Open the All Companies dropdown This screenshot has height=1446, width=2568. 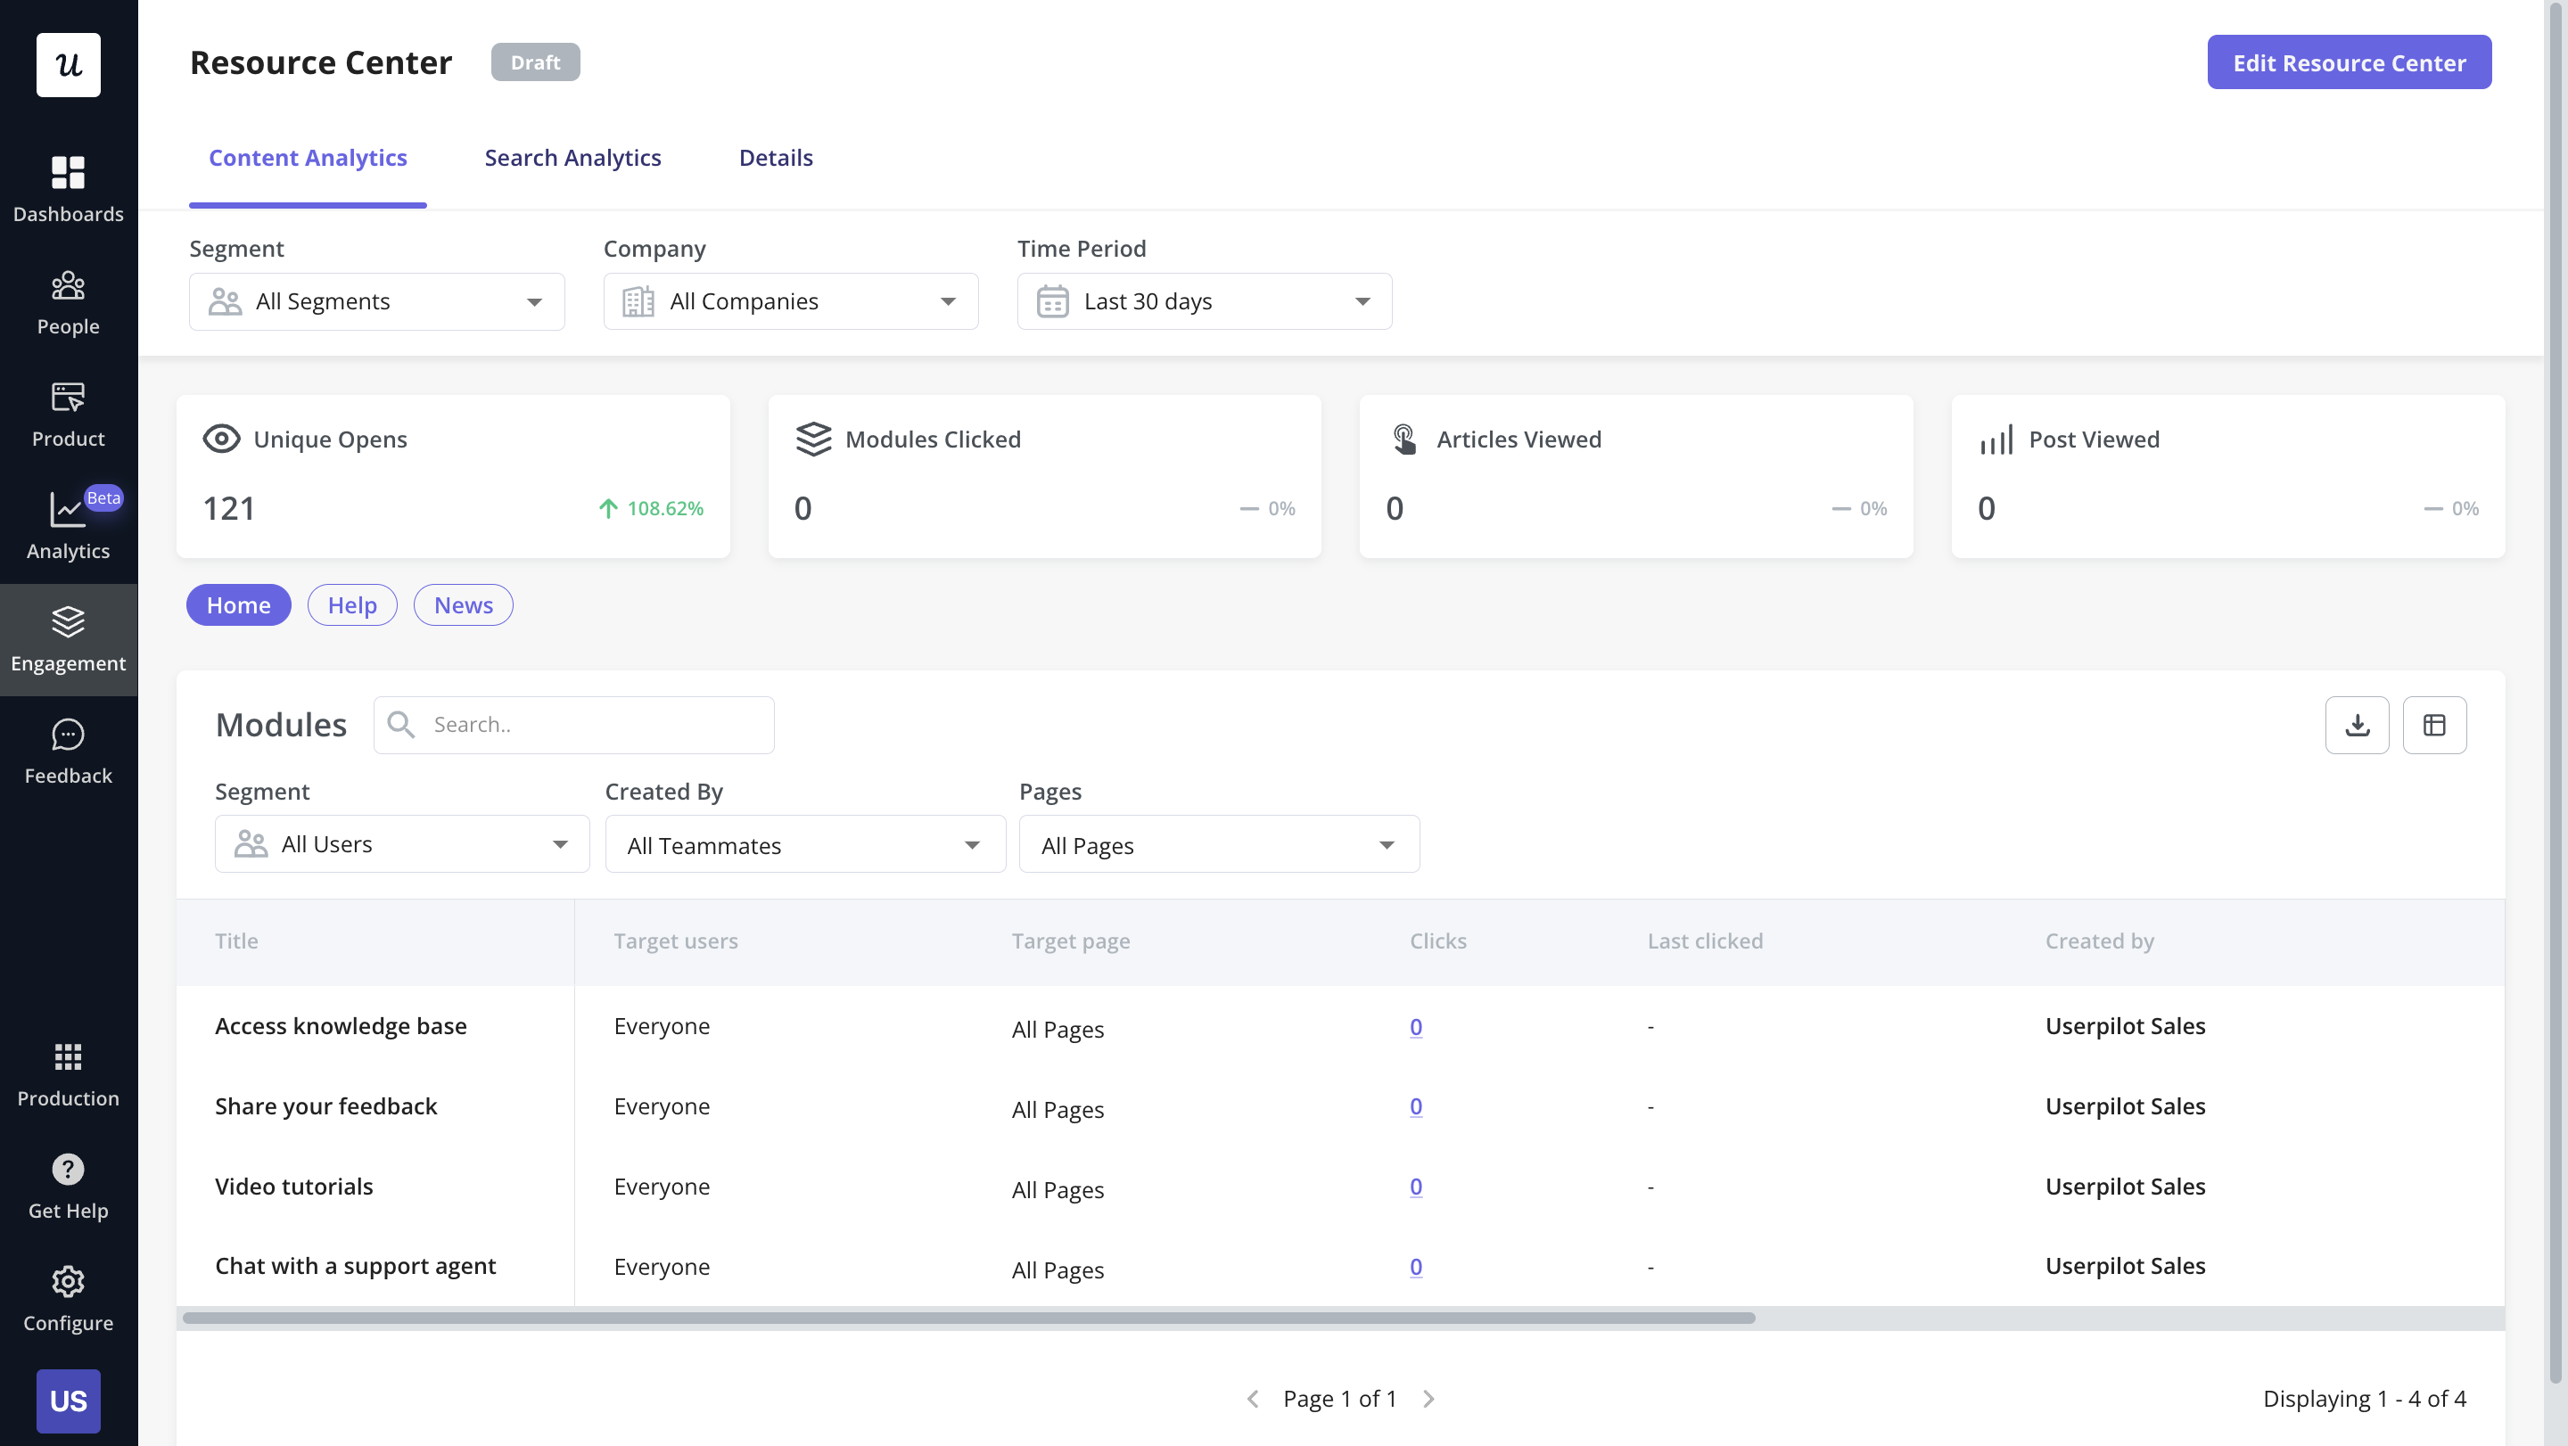pyautogui.click(x=789, y=301)
